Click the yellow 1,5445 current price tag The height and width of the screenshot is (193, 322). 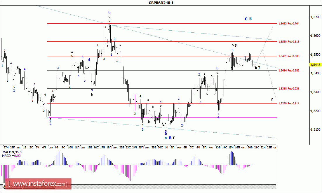coord(315,65)
